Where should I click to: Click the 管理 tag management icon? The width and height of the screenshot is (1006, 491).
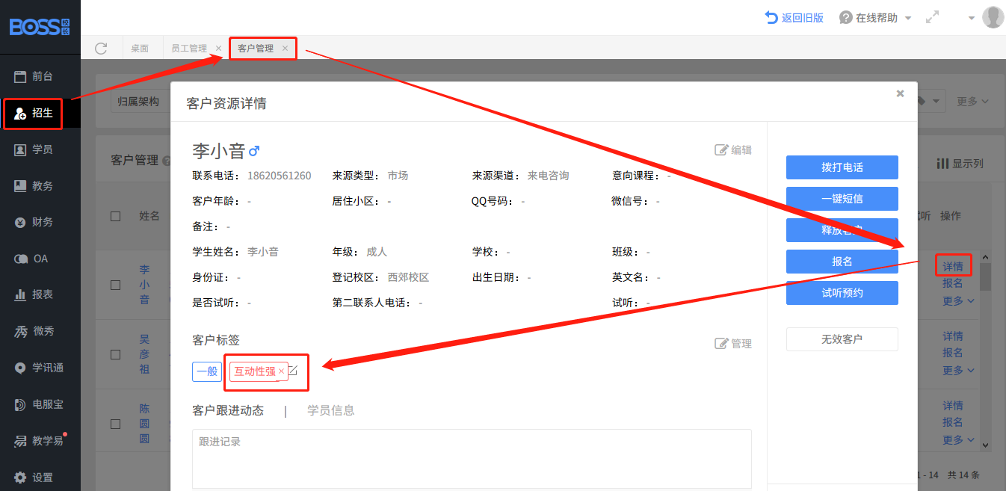pyautogui.click(x=733, y=344)
